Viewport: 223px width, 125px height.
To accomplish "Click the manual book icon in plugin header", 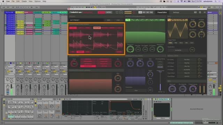I will (x=195, y=12).
